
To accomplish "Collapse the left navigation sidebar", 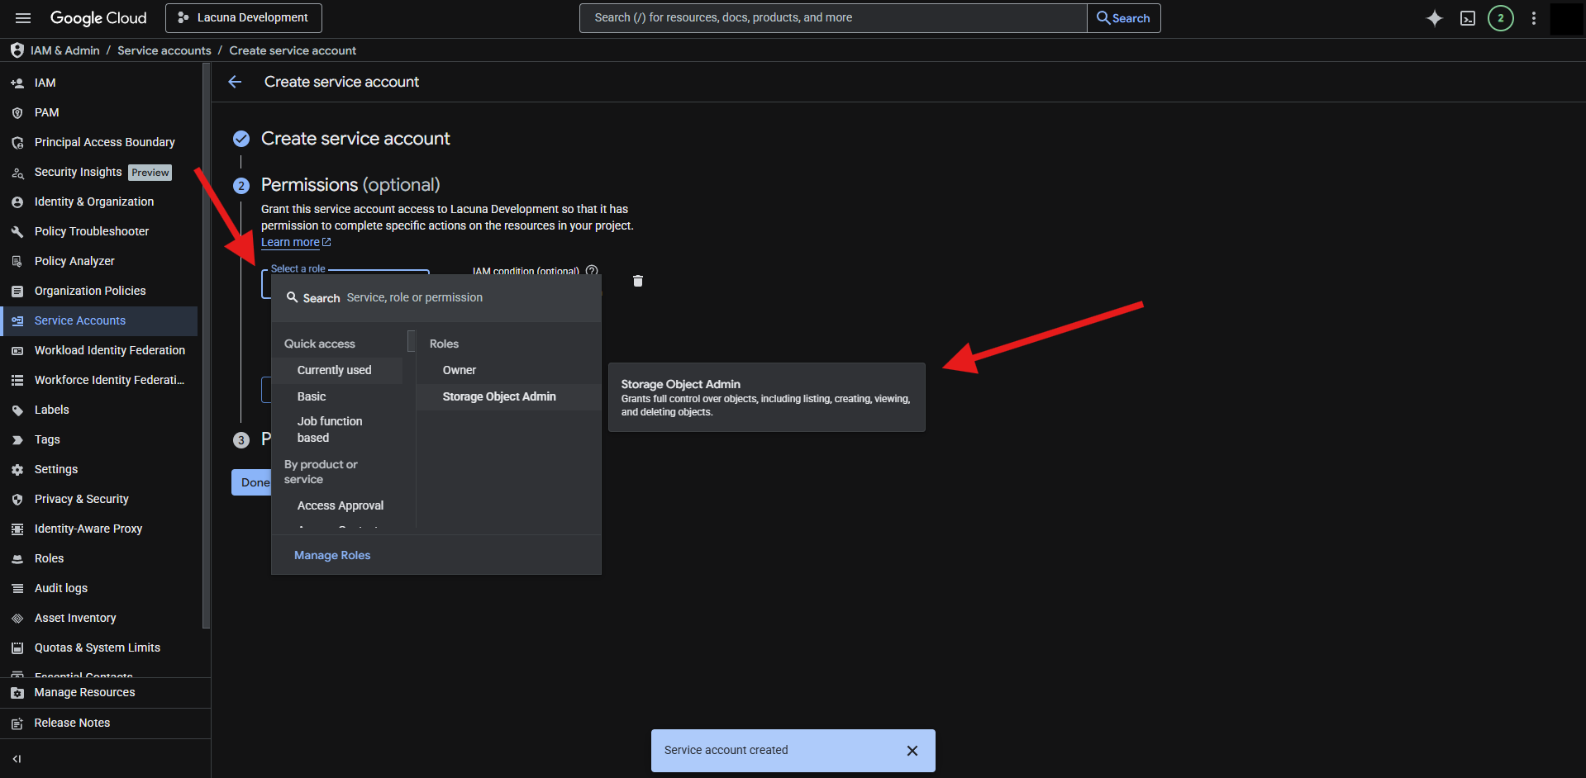I will point(17,759).
